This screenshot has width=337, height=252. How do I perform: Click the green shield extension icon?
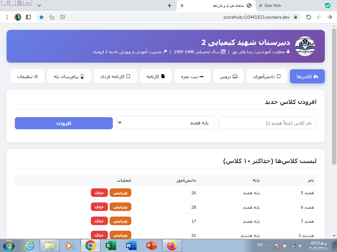[x=327, y=6]
